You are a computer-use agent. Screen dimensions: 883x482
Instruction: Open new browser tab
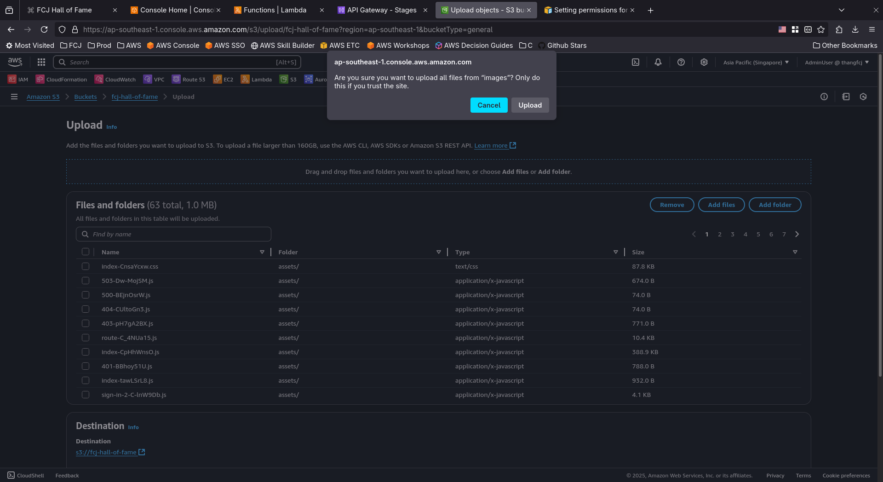(x=650, y=10)
